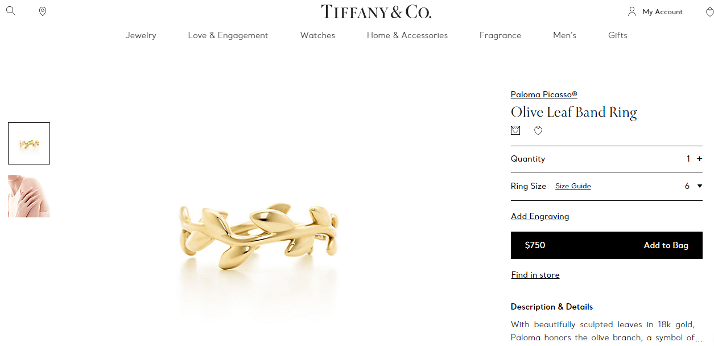Click the Find in store link

(535, 275)
